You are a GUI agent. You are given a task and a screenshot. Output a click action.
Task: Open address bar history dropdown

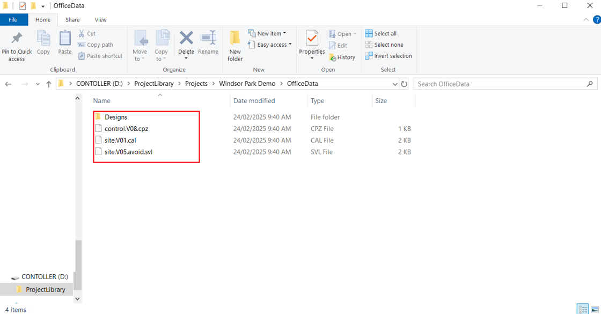[395, 84]
